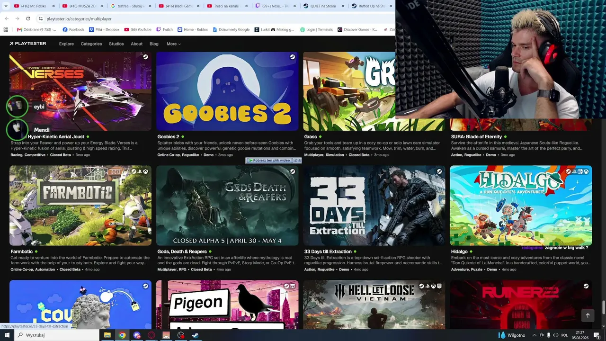The width and height of the screenshot is (606, 341).
Task: Click the browser forward arrow
Action: [17, 18]
